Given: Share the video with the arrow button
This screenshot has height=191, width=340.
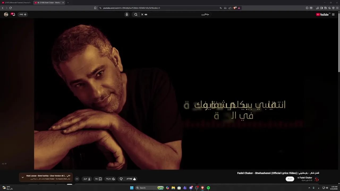Looking at the screenshot, I should (x=110, y=179).
